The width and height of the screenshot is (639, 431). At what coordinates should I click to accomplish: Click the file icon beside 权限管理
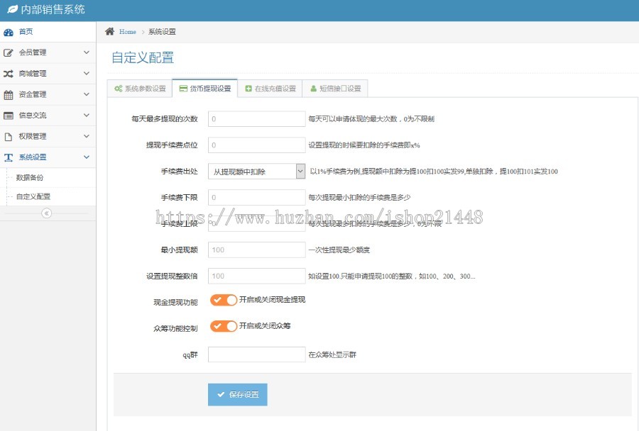[x=9, y=136]
